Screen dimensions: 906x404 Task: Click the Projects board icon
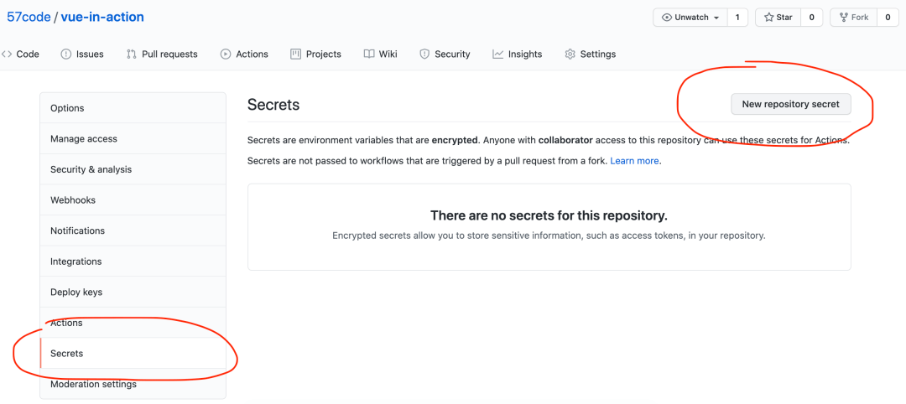point(296,54)
